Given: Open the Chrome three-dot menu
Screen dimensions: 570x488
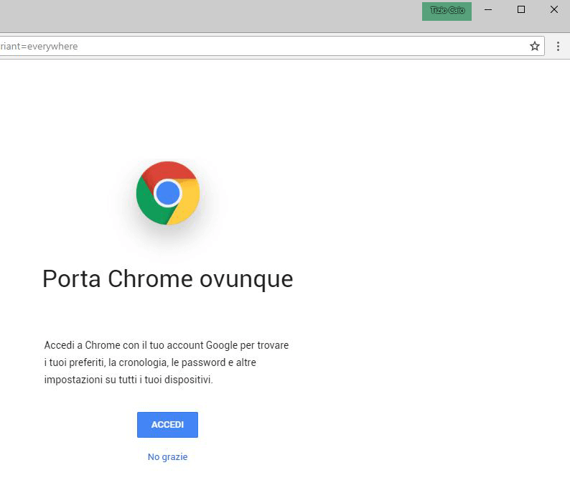Looking at the screenshot, I should pyautogui.click(x=558, y=46).
